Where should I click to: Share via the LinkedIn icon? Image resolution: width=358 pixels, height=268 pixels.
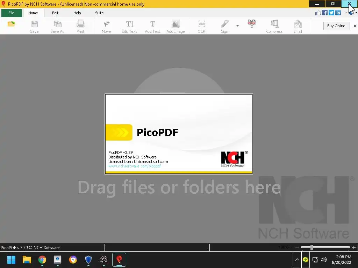tap(338, 13)
